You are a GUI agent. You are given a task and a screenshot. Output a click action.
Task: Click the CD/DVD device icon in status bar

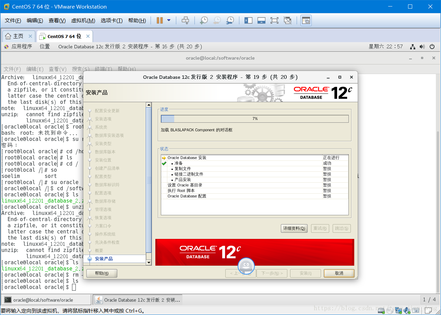click(x=390, y=311)
